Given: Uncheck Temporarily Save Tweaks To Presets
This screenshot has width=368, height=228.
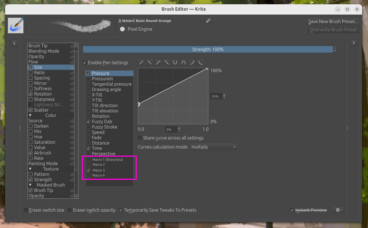Looking at the screenshot, I should 121,210.
